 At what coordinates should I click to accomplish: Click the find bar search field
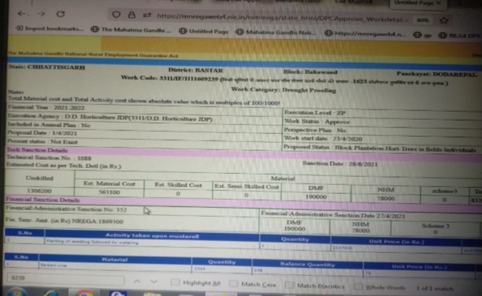[x=59, y=279]
